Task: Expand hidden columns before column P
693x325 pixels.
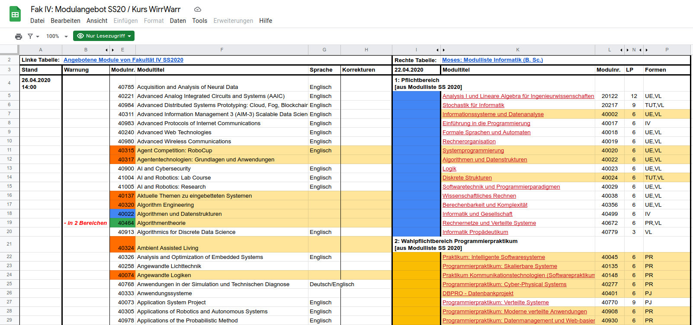Action: click(x=647, y=50)
